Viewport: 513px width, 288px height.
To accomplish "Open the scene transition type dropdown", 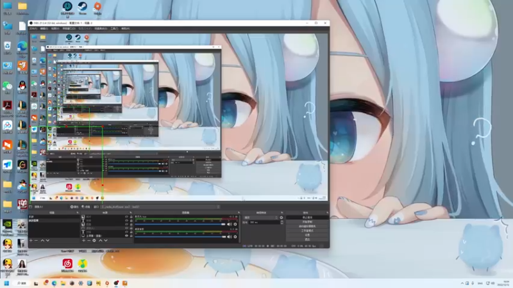I will click(x=261, y=218).
